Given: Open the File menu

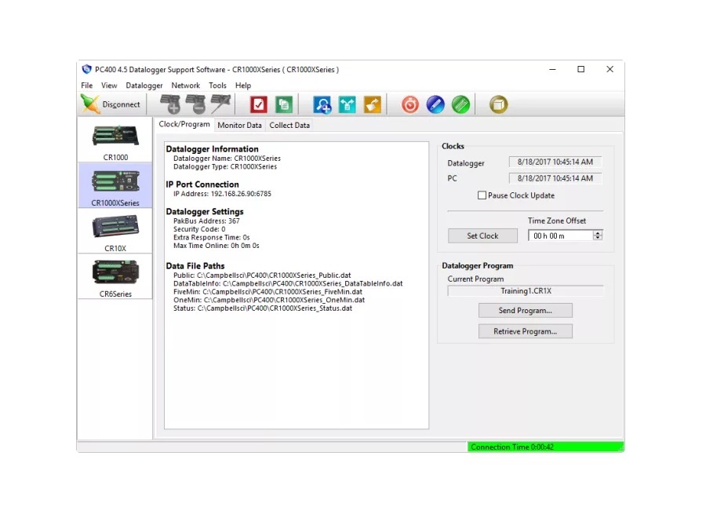Looking at the screenshot, I should (87, 85).
